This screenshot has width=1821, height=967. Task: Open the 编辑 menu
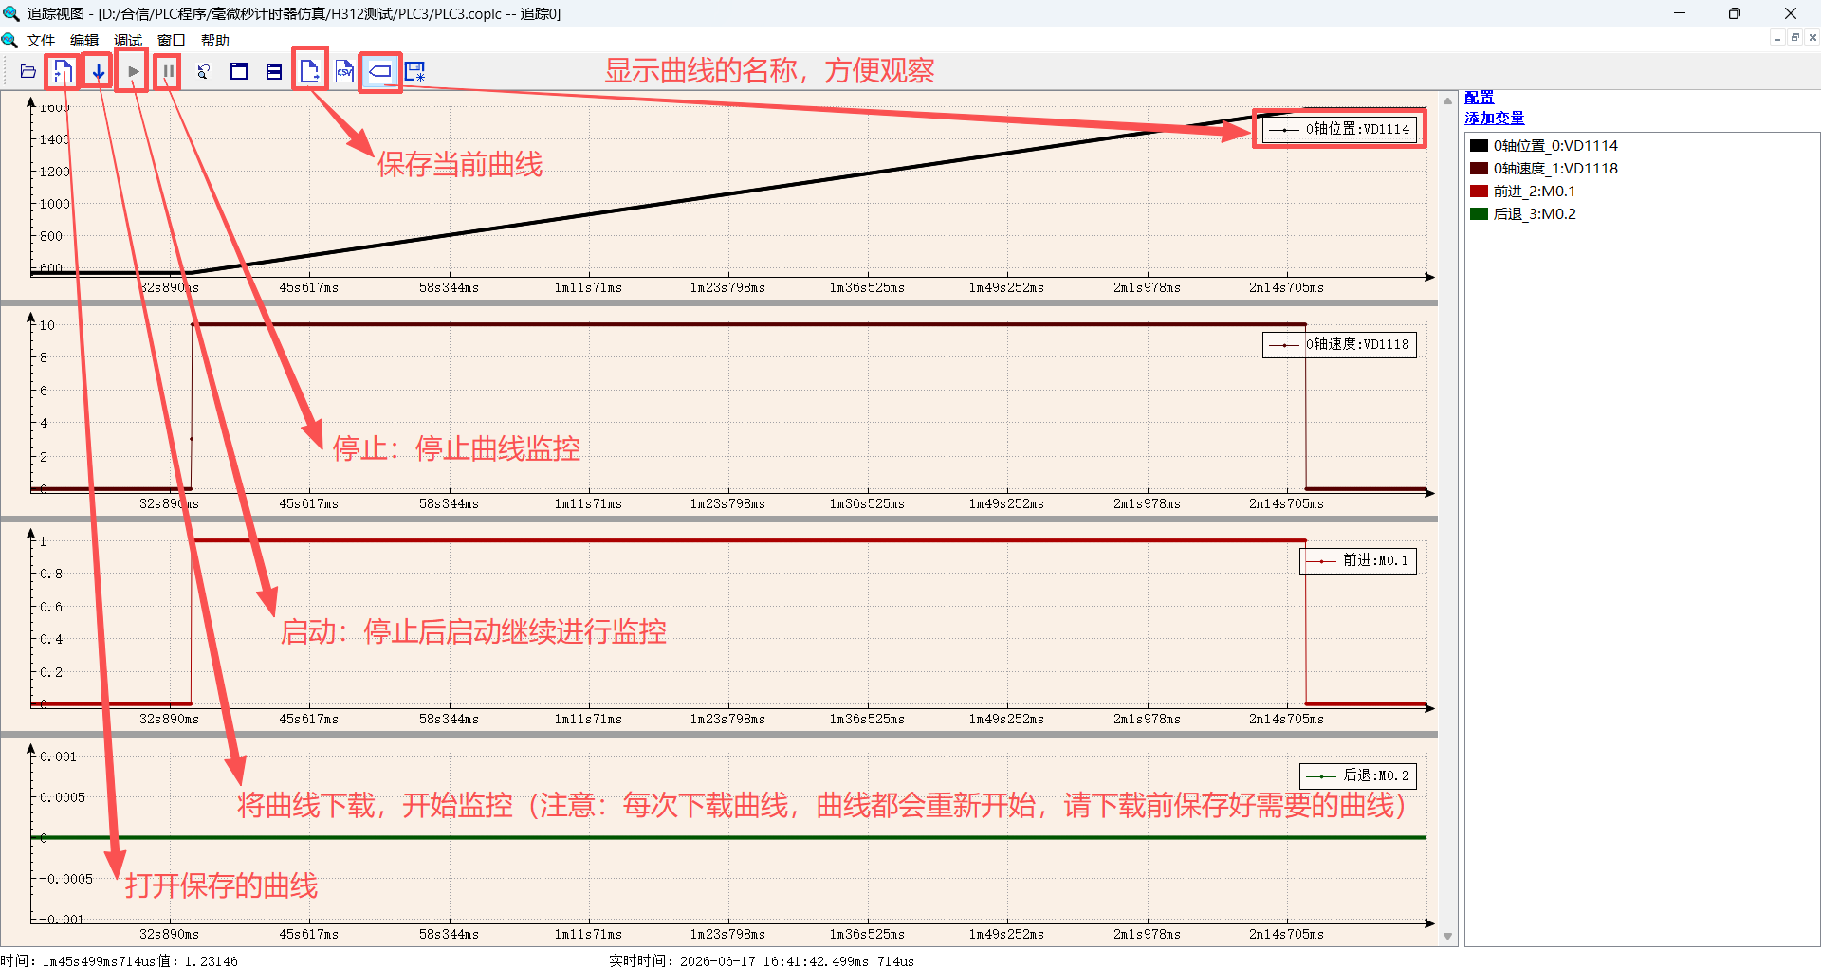click(x=84, y=40)
